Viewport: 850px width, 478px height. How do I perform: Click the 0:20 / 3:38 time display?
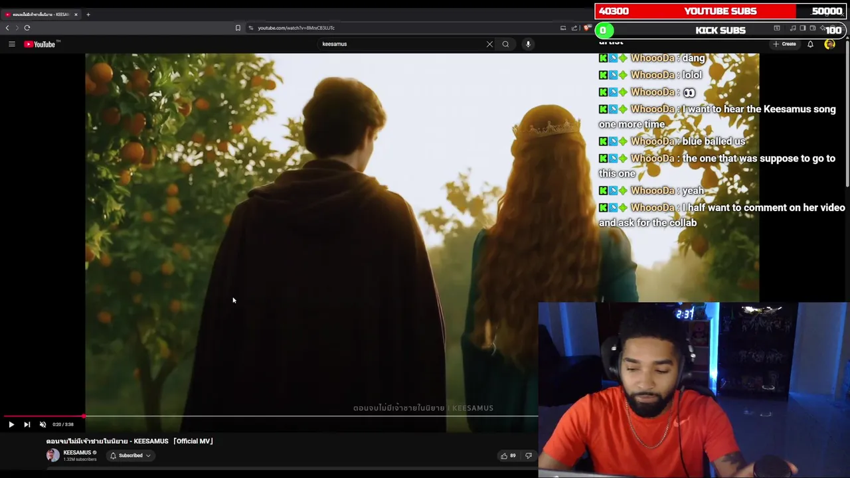tap(63, 424)
